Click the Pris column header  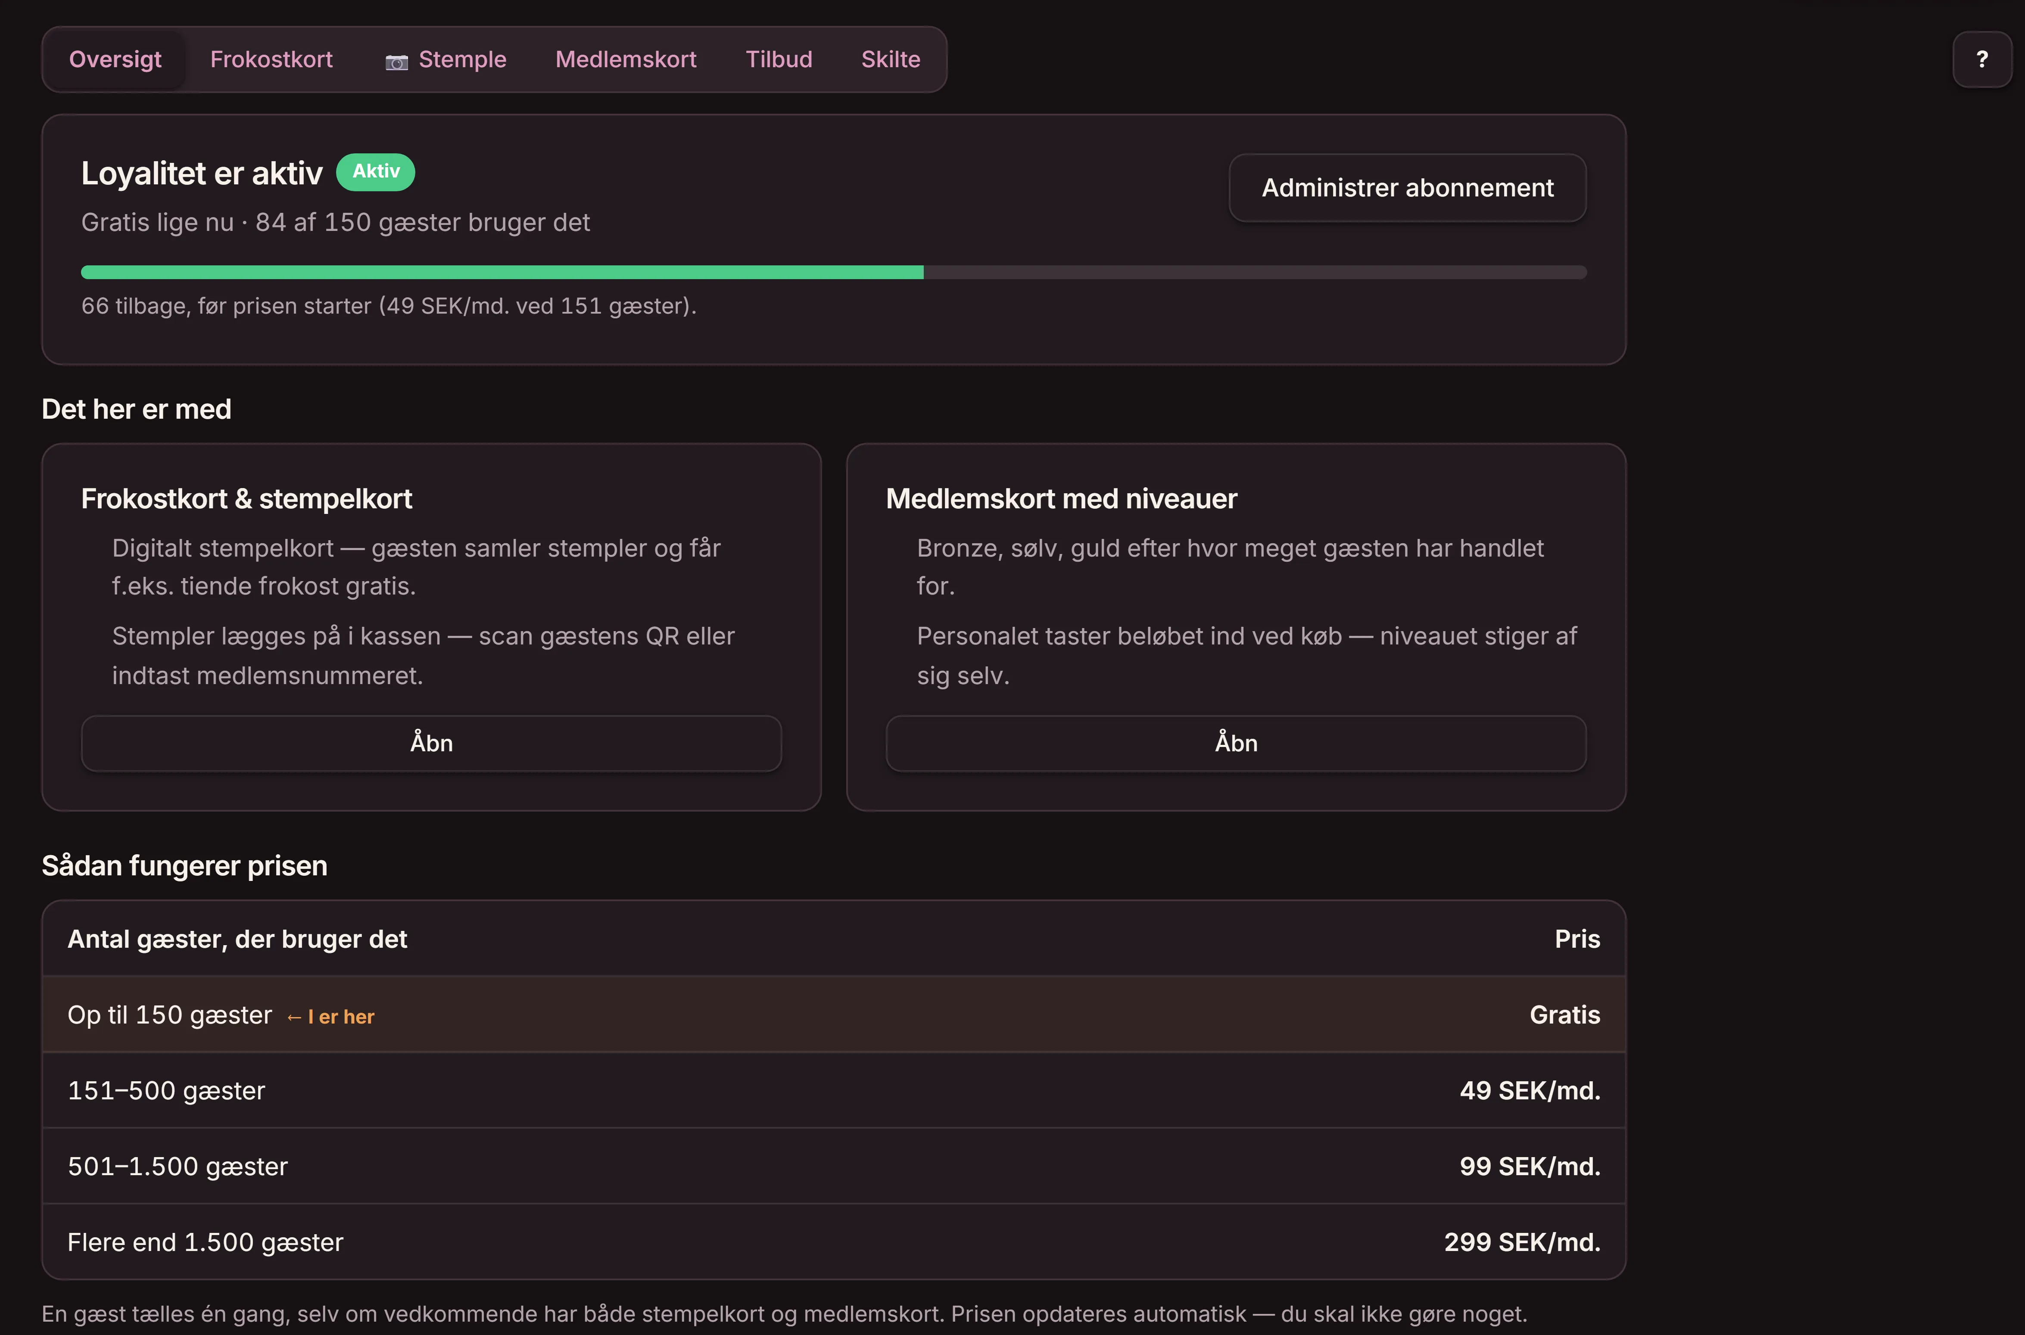pos(1577,939)
